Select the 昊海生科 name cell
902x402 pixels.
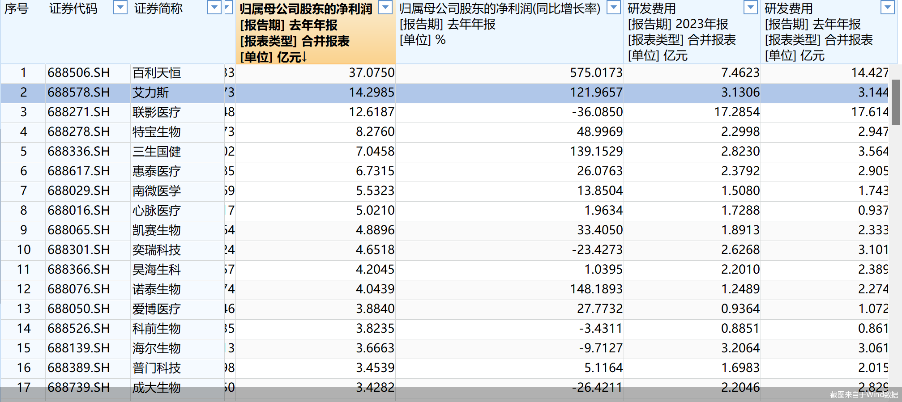coord(157,270)
